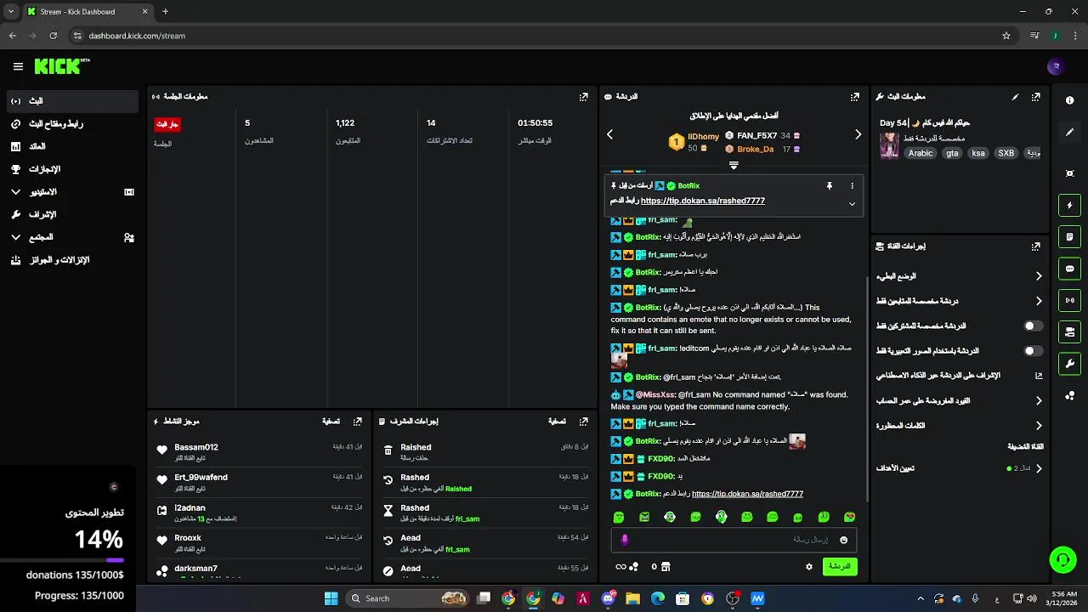Screen dimensions: 1088x612
Task: Show previous gift leaderboard with left arrow
Action: click(x=609, y=134)
